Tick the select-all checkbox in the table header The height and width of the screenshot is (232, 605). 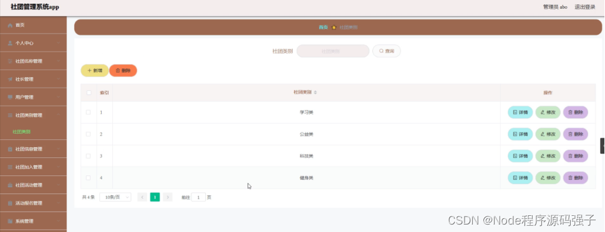click(x=89, y=93)
